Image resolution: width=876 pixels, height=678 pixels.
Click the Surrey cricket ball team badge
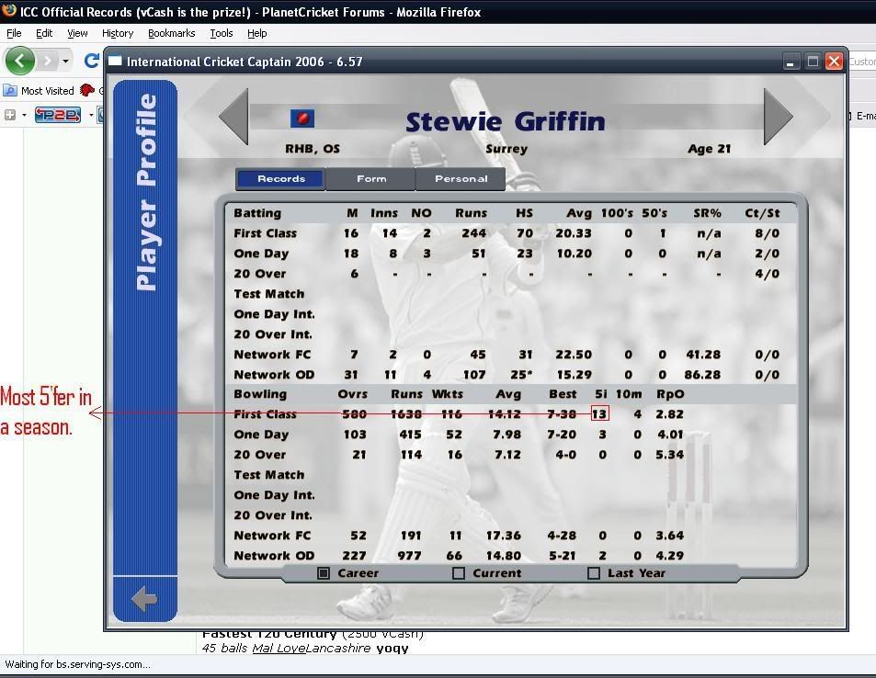tap(302, 119)
